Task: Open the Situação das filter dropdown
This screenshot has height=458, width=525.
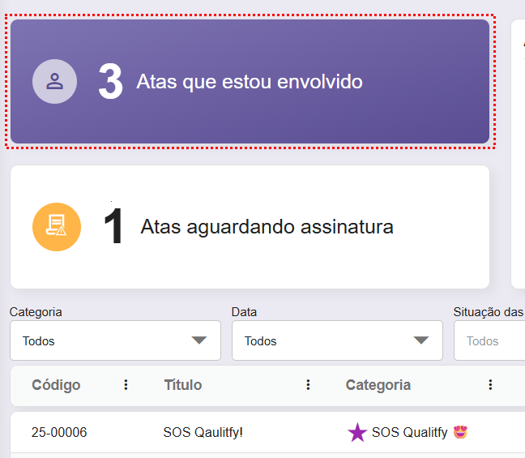Action: (x=489, y=340)
